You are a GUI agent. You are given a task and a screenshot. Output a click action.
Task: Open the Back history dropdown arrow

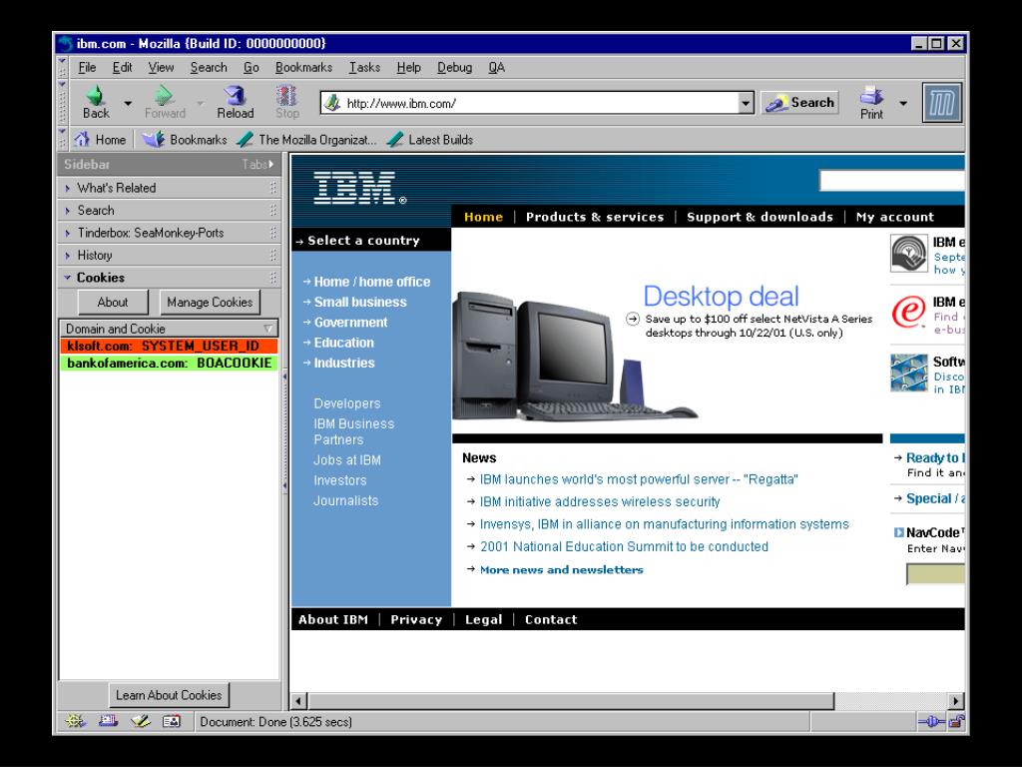click(x=128, y=103)
